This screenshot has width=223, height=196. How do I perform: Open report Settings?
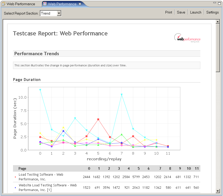click(x=213, y=12)
